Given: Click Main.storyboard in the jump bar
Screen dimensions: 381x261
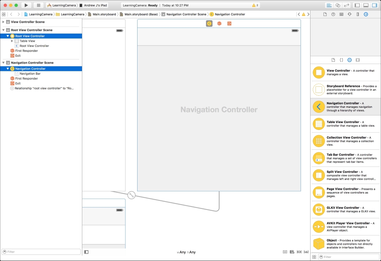Looking at the screenshot, I should (104, 14).
